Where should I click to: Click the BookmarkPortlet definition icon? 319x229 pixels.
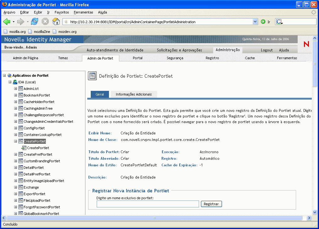click(x=20, y=95)
